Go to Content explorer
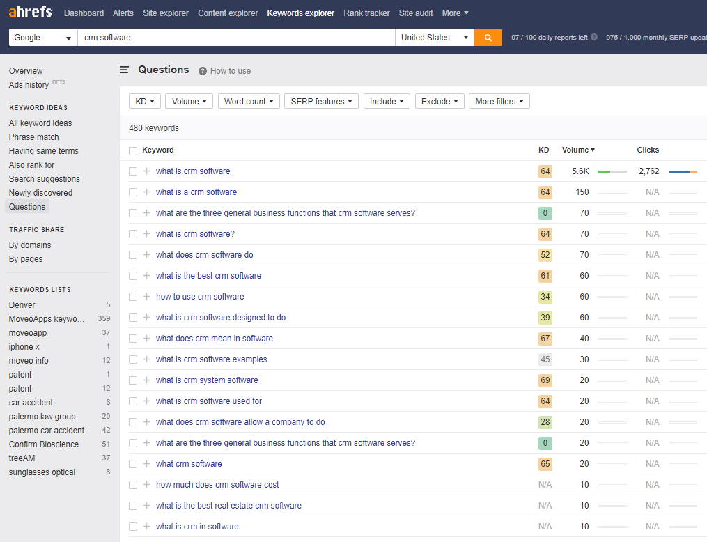707x542 pixels. pyautogui.click(x=228, y=13)
